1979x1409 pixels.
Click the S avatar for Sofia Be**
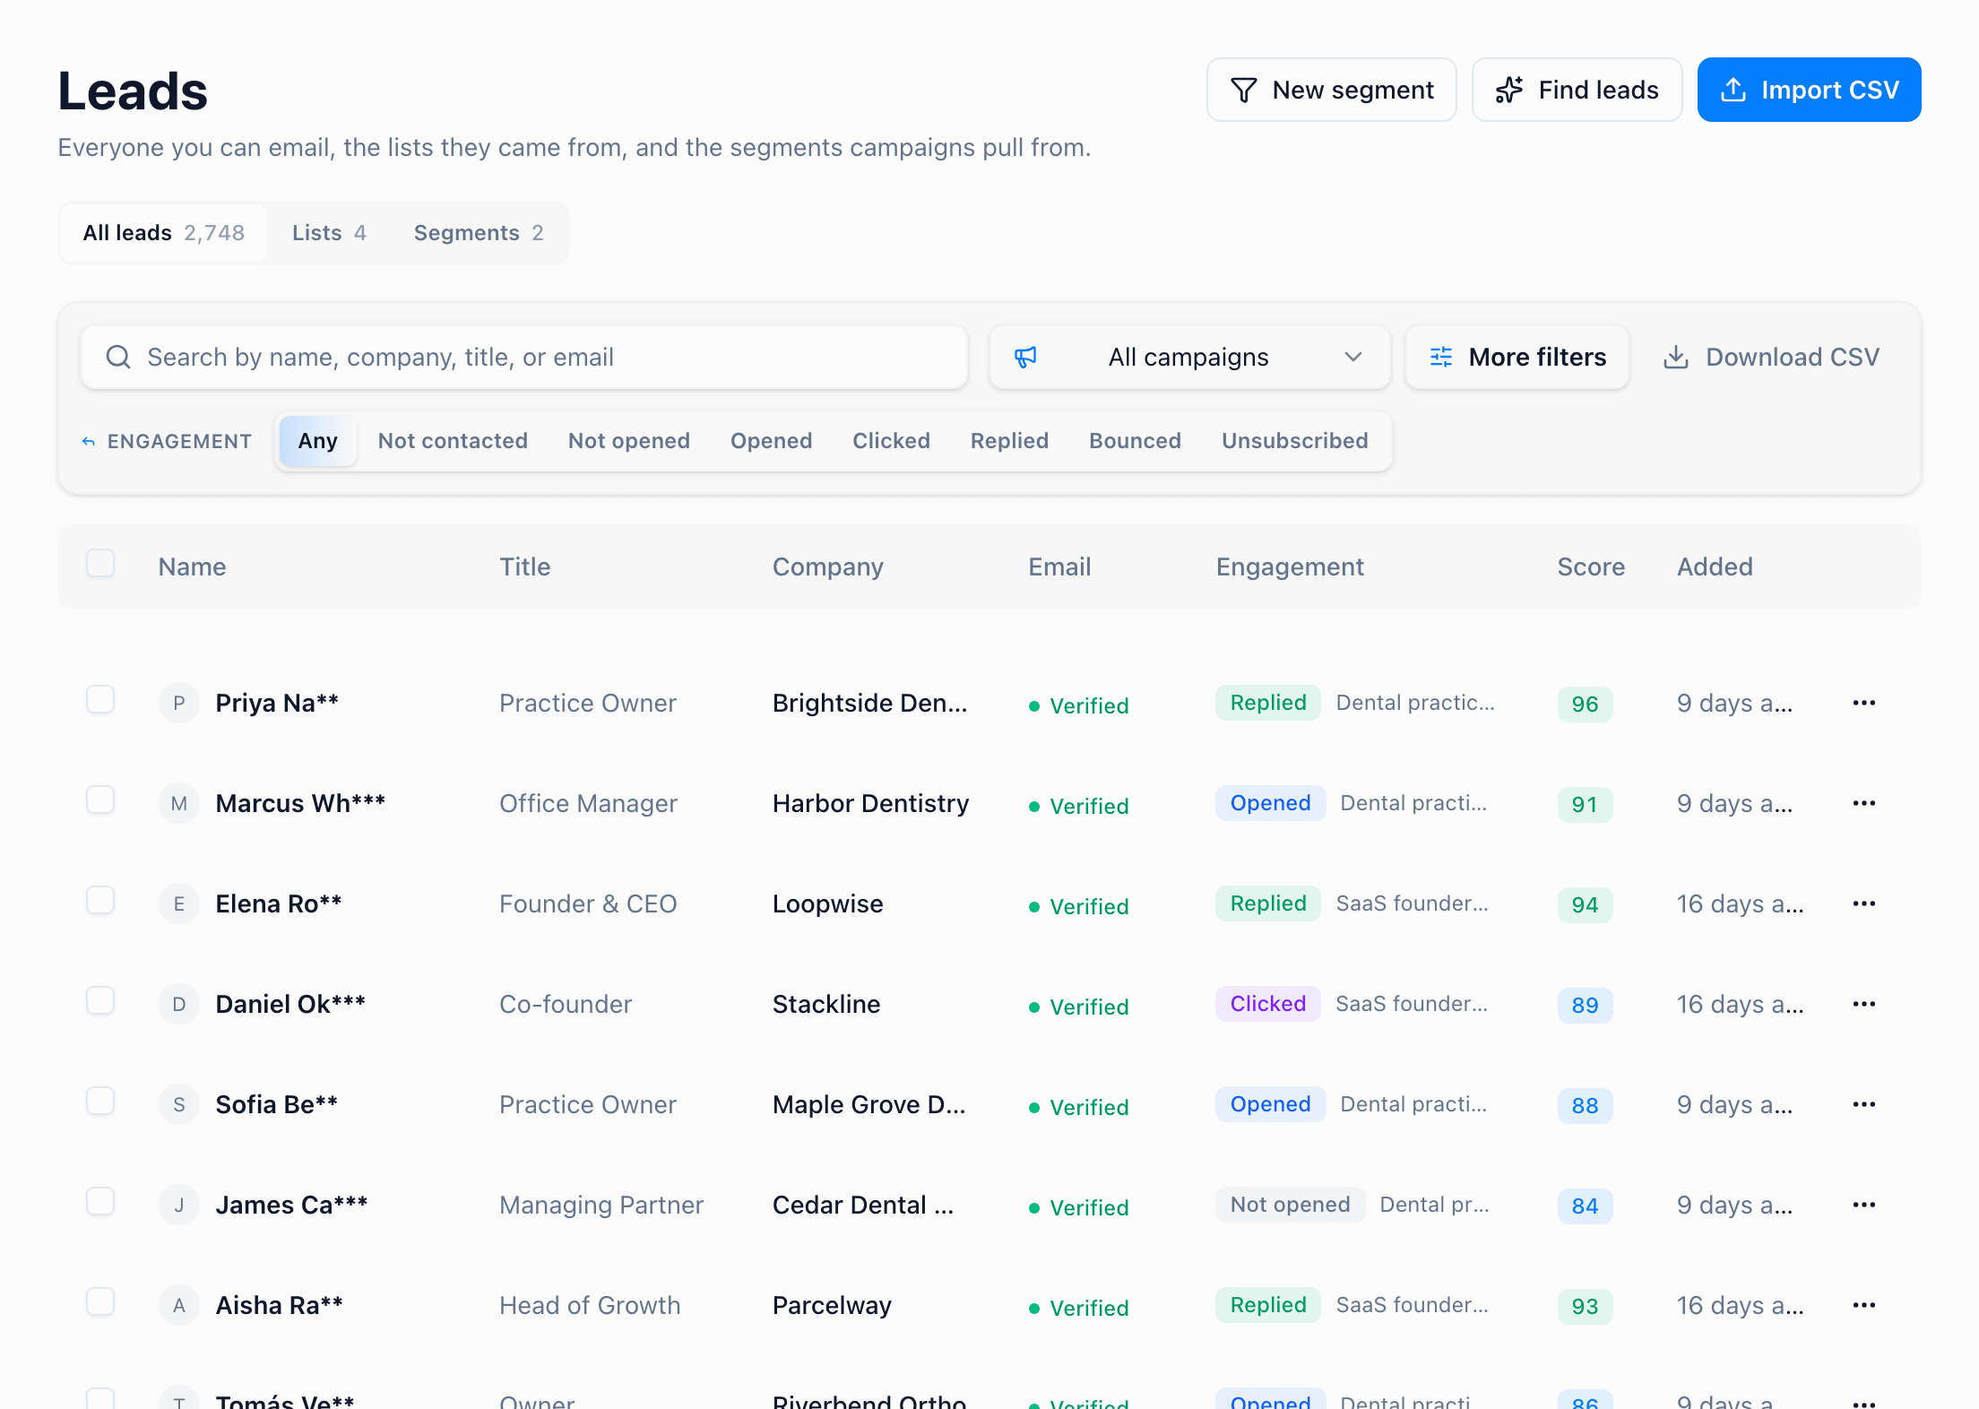point(179,1105)
